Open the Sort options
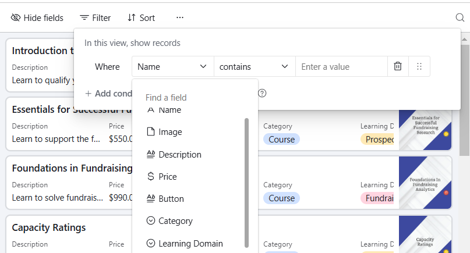This screenshot has width=470, height=253. click(142, 18)
